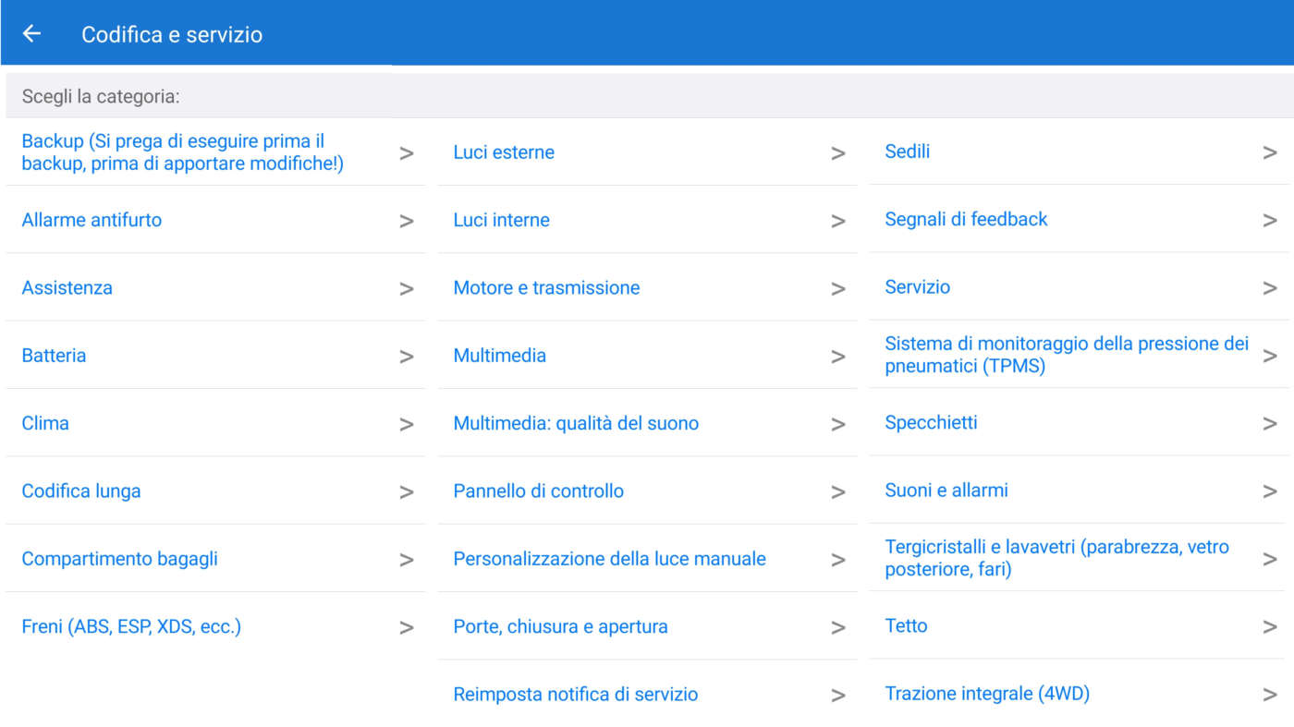
Task: Click chevron beside Clima
Action: click(x=406, y=424)
